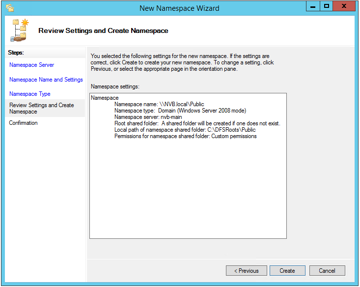Click the namespace tree header icon
This screenshot has height=287, width=360.
click(20, 30)
